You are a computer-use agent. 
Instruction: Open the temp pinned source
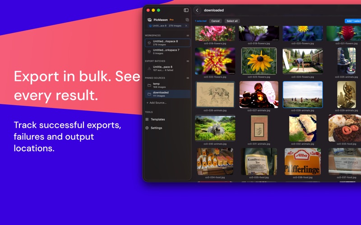[x=167, y=85]
